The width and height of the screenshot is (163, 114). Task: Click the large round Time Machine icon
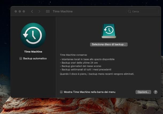pos(33,36)
